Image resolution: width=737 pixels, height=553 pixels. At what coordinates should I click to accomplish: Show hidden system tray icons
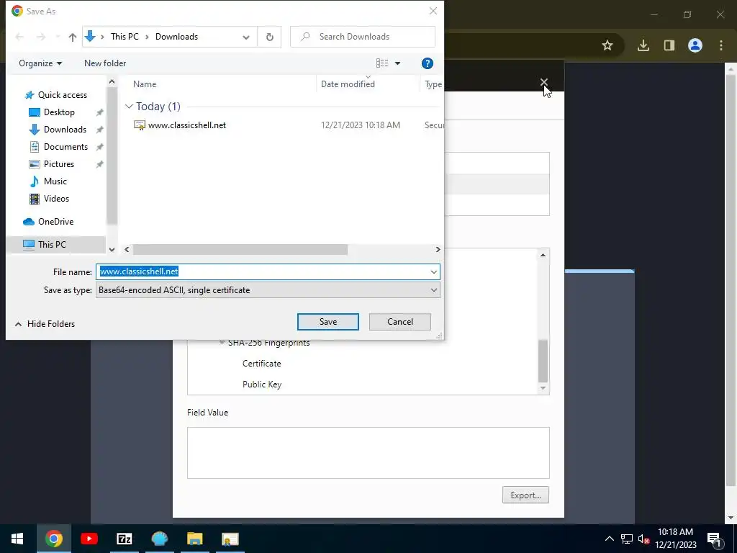tap(609, 539)
